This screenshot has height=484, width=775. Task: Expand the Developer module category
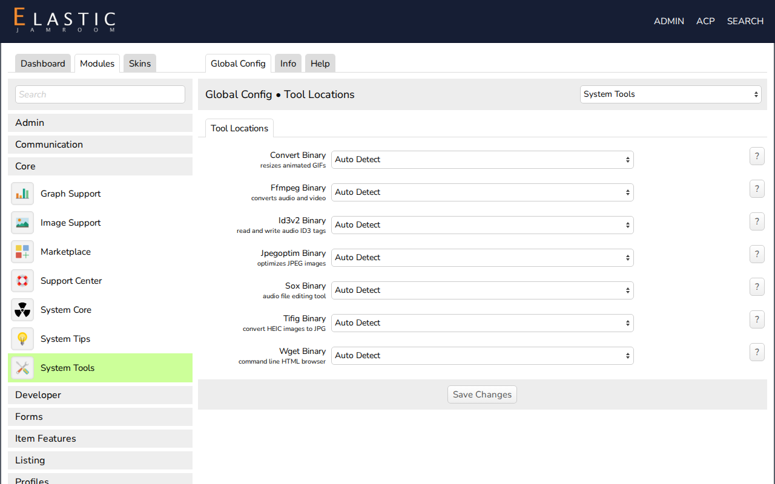(x=100, y=395)
